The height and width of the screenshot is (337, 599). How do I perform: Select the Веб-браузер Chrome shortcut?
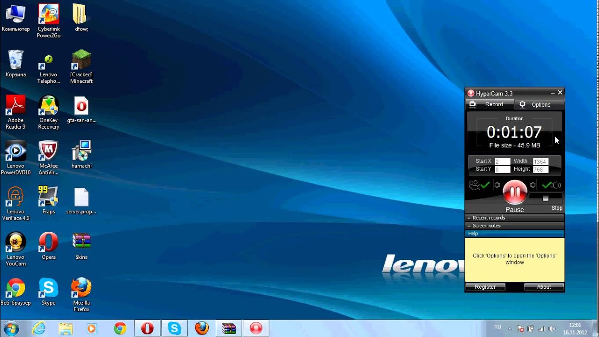pos(16,292)
